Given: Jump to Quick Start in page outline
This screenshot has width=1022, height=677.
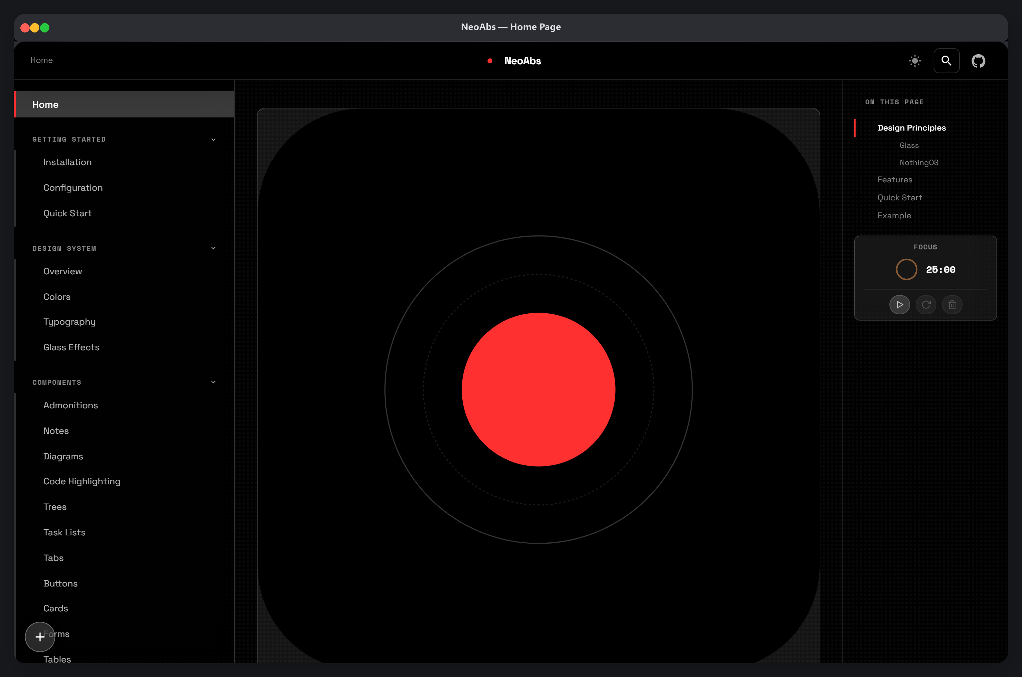Looking at the screenshot, I should [x=899, y=198].
